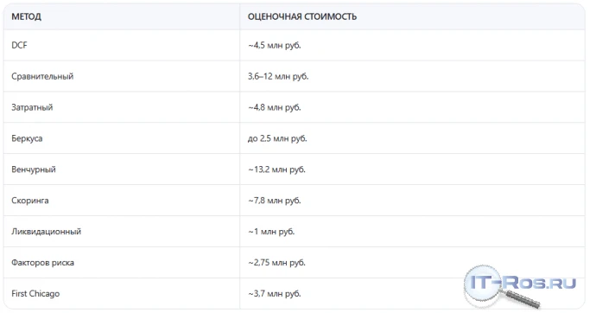
Task: Click the ОЦЕНОЧНАЯ СТОИМОСТЬ column header
Action: (x=302, y=16)
